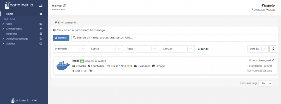Open the Groups filter dropdown
Screen dimensions: 281x104
tap(178, 49)
